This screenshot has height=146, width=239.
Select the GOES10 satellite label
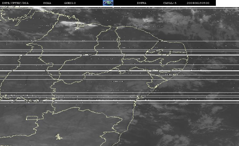click(70, 3)
